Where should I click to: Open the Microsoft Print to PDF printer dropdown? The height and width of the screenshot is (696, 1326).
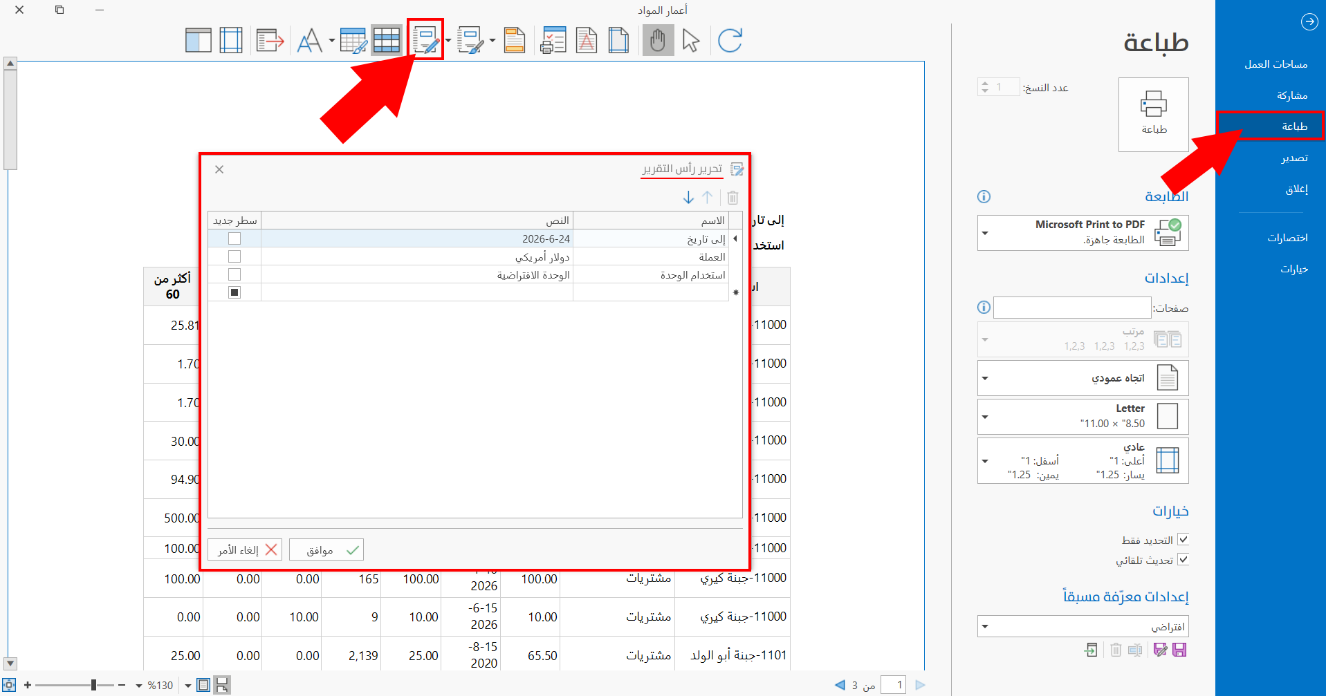point(1083,233)
